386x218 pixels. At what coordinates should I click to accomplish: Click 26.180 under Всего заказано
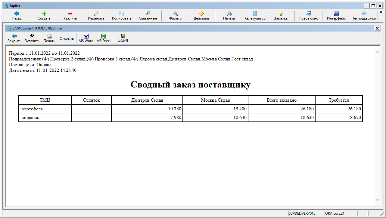click(x=307, y=109)
